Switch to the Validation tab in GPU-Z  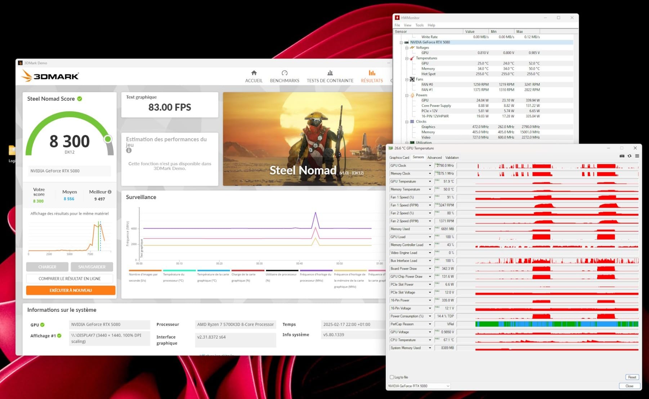point(452,158)
